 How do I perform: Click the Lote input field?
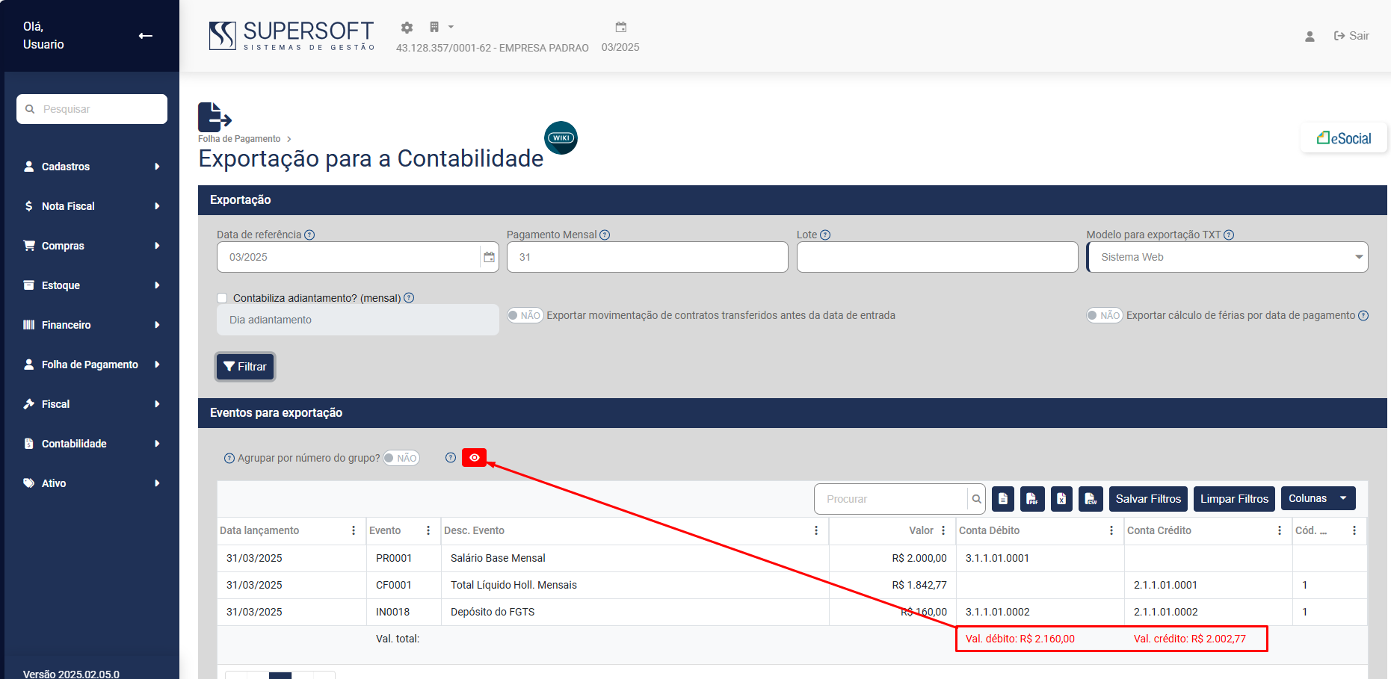[x=937, y=257]
